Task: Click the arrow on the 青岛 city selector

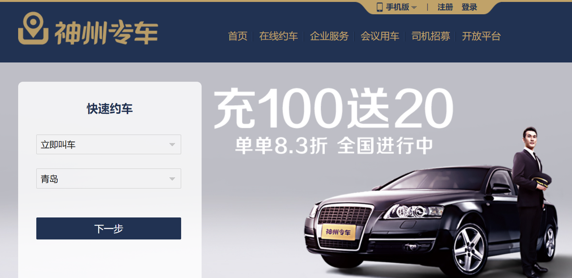Action: [172, 179]
